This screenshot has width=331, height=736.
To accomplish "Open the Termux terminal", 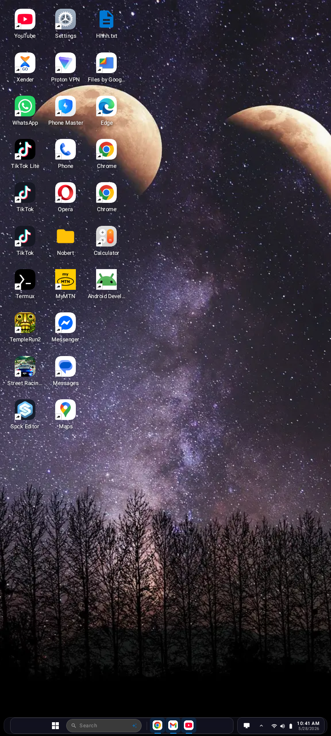I will (25, 280).
